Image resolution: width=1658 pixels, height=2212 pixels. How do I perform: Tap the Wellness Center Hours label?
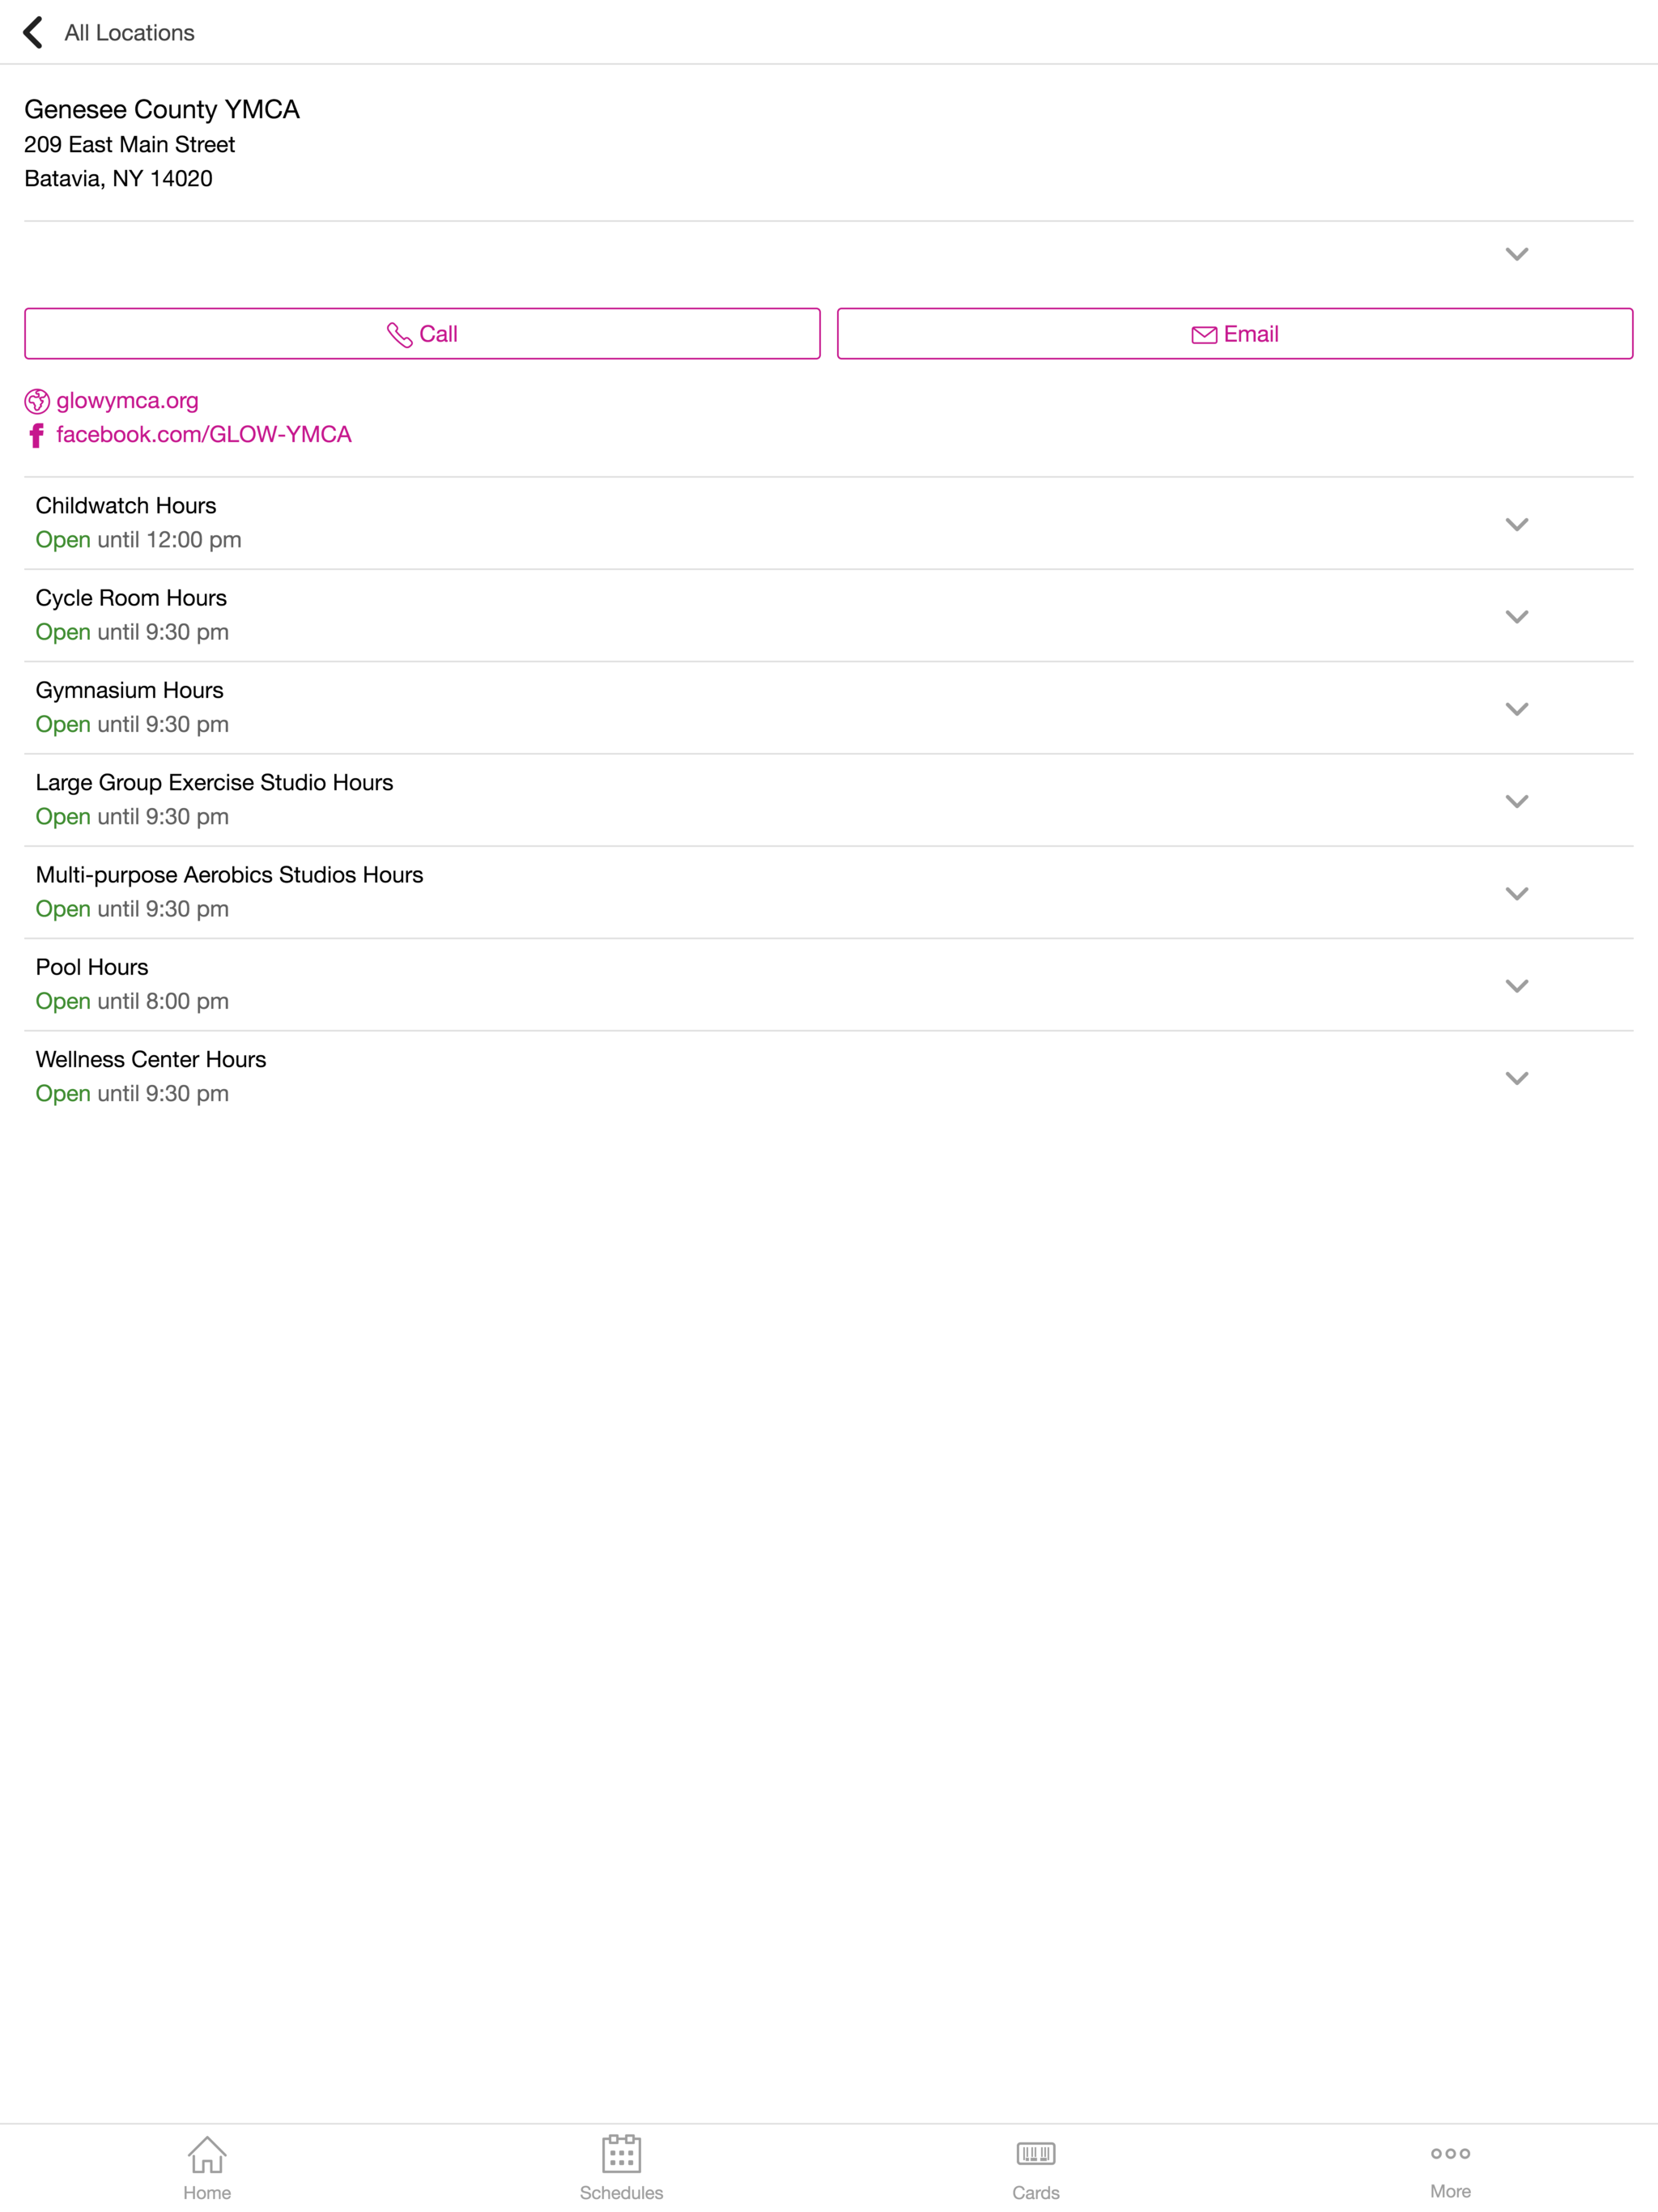[151, 1060]
